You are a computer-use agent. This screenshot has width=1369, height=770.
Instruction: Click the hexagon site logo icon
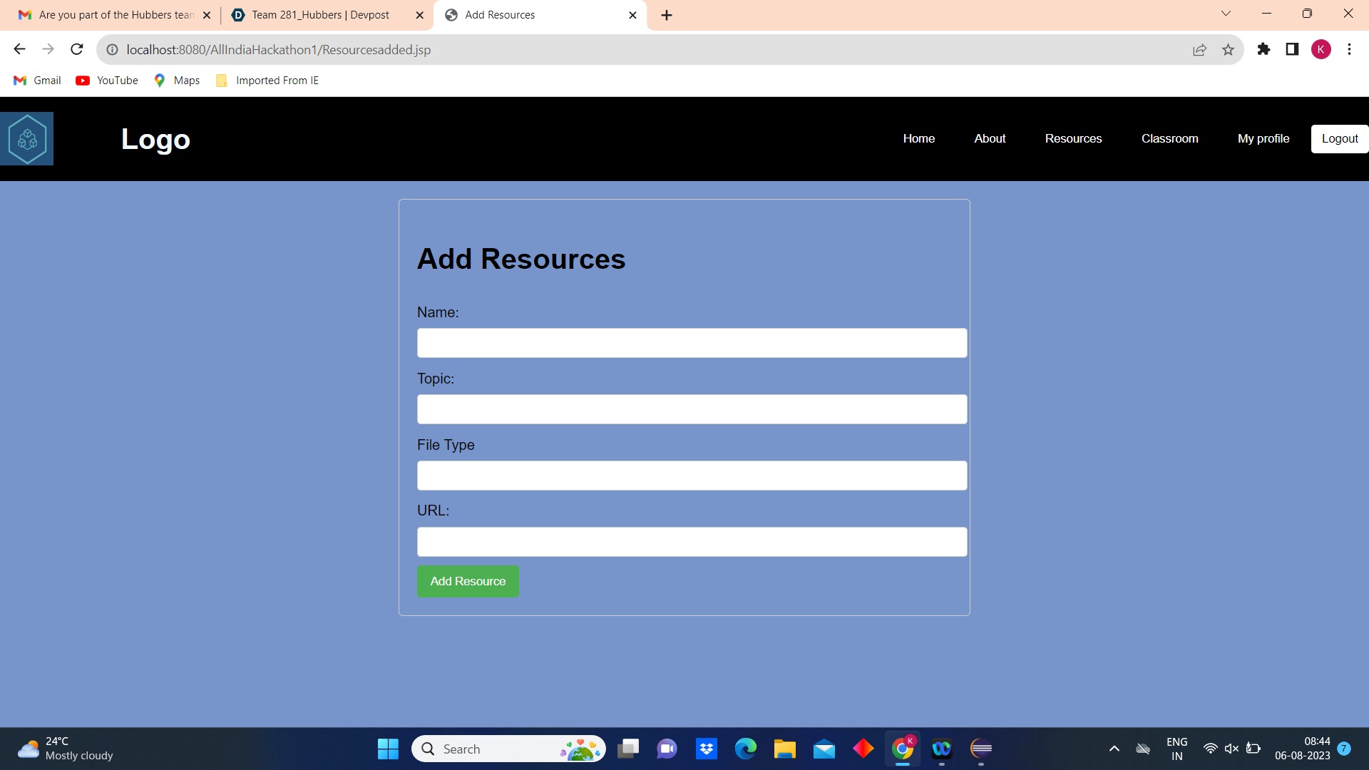click(x=27, y=139)
